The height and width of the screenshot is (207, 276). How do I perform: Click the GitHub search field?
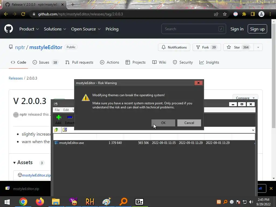(x=194, y=29)
